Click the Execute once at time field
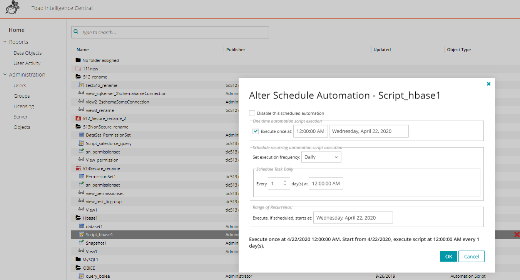The width and height of the screenshot is (520, 280). [x=311, y=131]
